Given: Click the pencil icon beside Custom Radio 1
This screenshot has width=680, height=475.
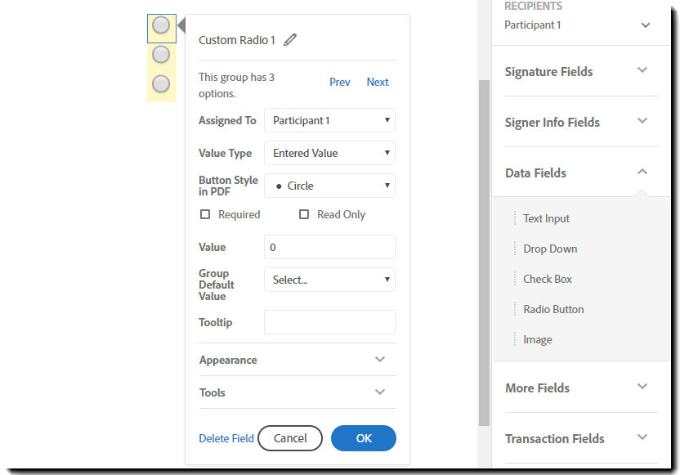Looking at the screenshot, I should coord(291,40).
